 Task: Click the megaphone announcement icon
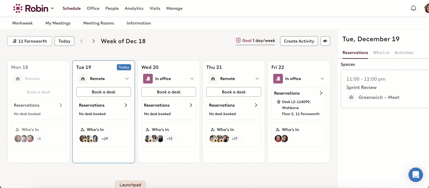click(x=325, y=41)
